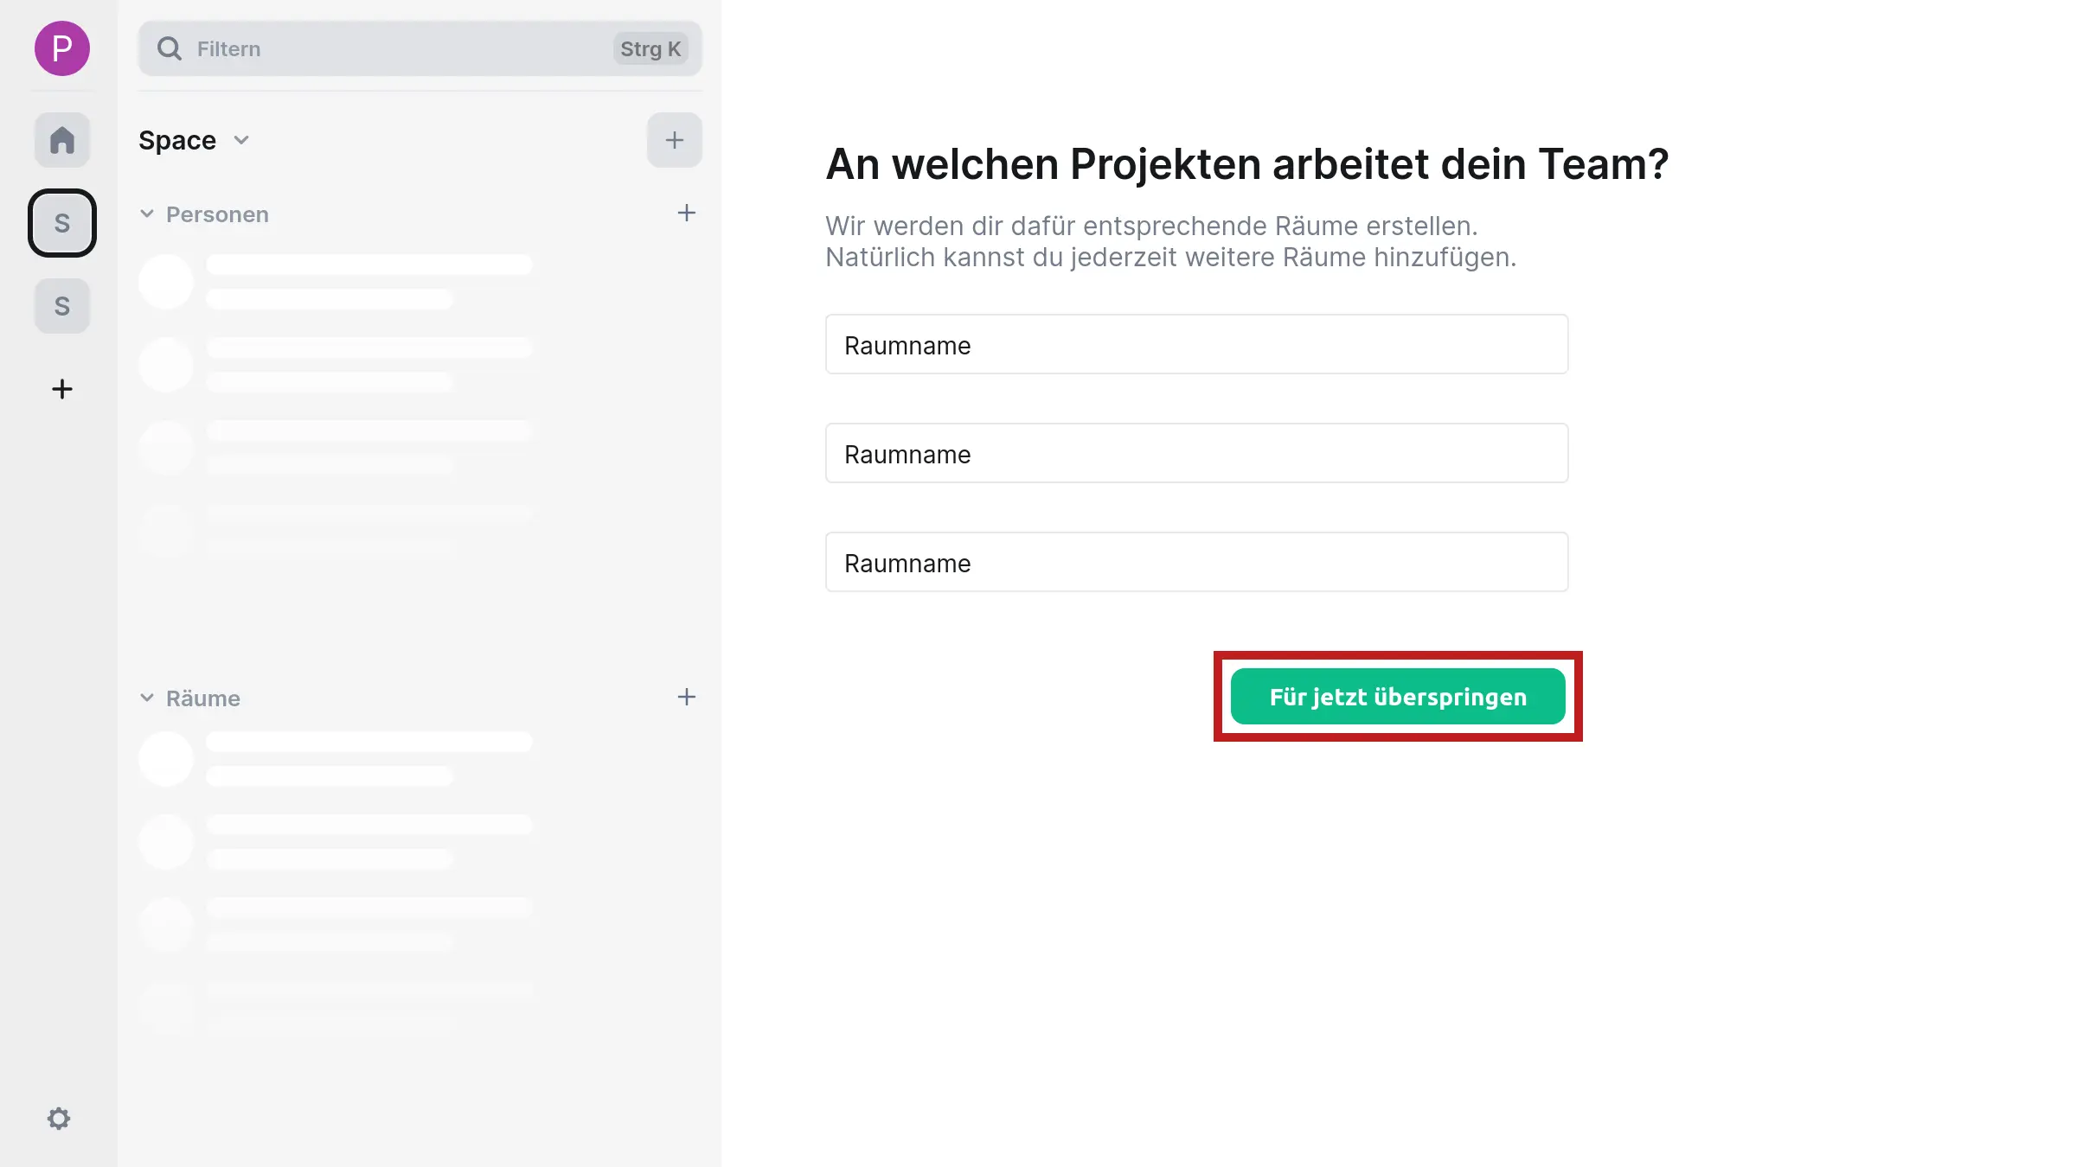Expand the Space header dropdown chevron

coord(241,140)
